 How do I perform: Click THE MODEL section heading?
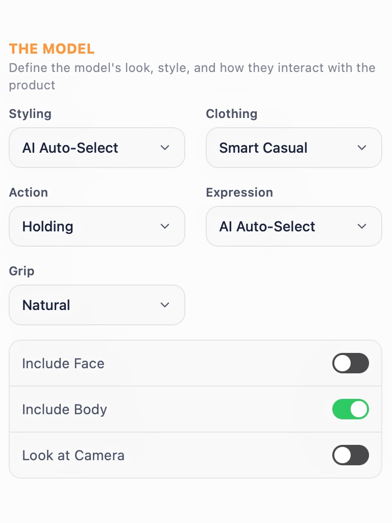(52, 49)
